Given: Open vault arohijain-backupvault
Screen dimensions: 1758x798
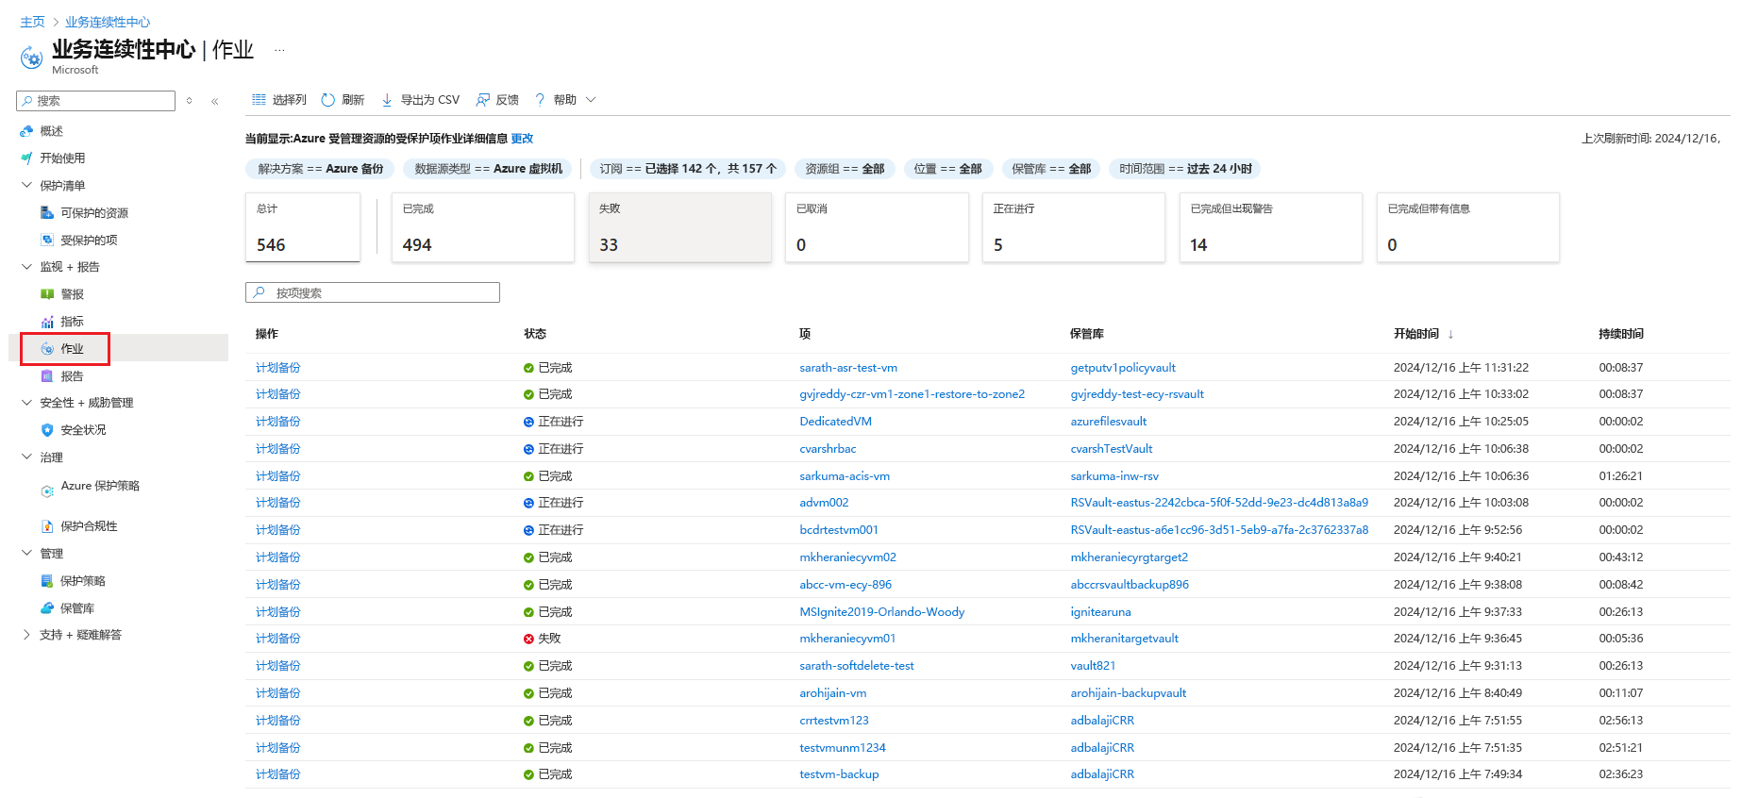Looking at the screenshot, I should coord(1129,693).
